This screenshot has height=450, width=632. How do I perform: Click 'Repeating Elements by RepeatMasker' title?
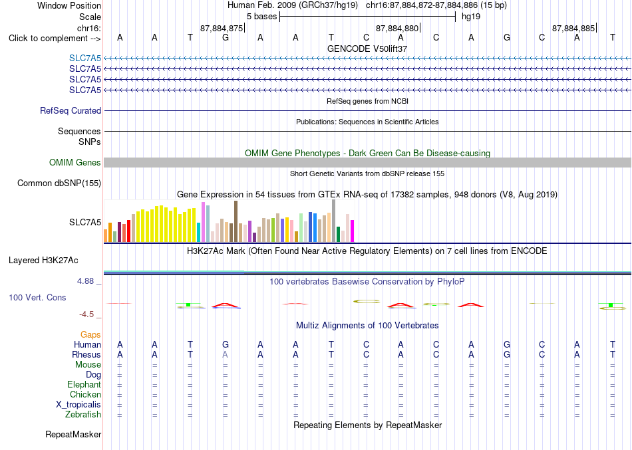click(367, 425)
